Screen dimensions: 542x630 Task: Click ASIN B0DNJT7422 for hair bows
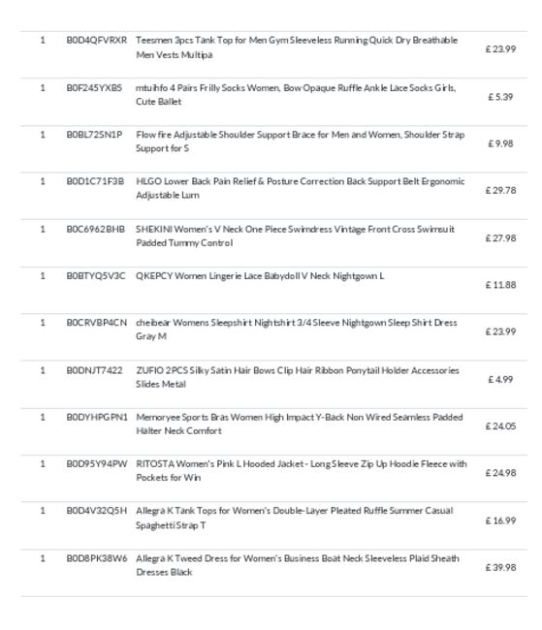(x=94, y=370)
